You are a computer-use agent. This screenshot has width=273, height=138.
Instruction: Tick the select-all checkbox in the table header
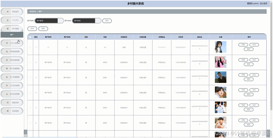(x=30, y=37)
